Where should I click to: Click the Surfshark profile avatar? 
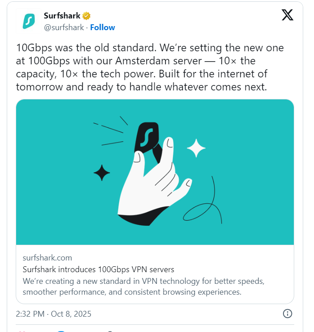(29, 21)
